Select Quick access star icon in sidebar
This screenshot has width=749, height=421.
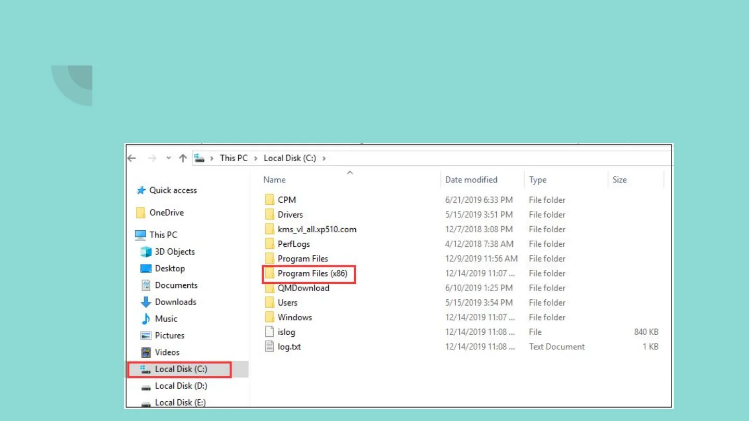[141, 191]
